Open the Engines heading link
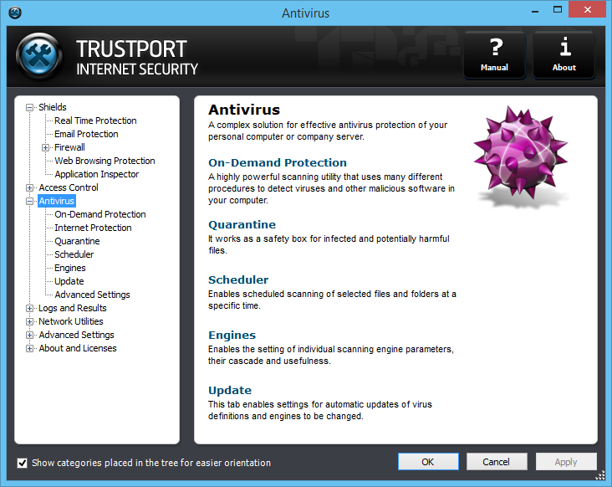Screen dimensions: 612x487 tap(232, 335)
